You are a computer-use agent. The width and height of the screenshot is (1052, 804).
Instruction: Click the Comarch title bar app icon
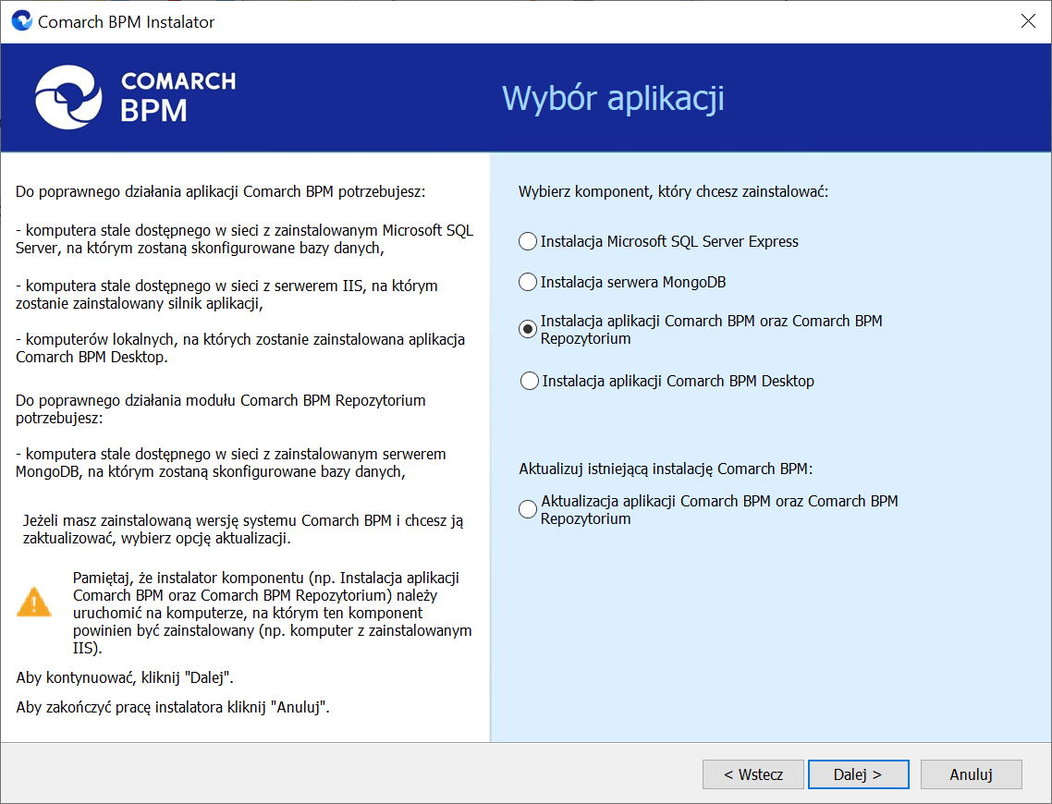21,20
